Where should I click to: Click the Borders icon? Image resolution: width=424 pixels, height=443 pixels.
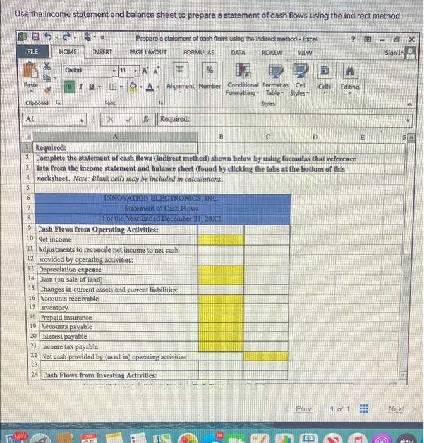[x=112, y=87]
